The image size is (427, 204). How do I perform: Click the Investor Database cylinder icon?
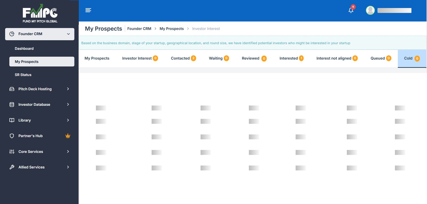tap(12, 105)
